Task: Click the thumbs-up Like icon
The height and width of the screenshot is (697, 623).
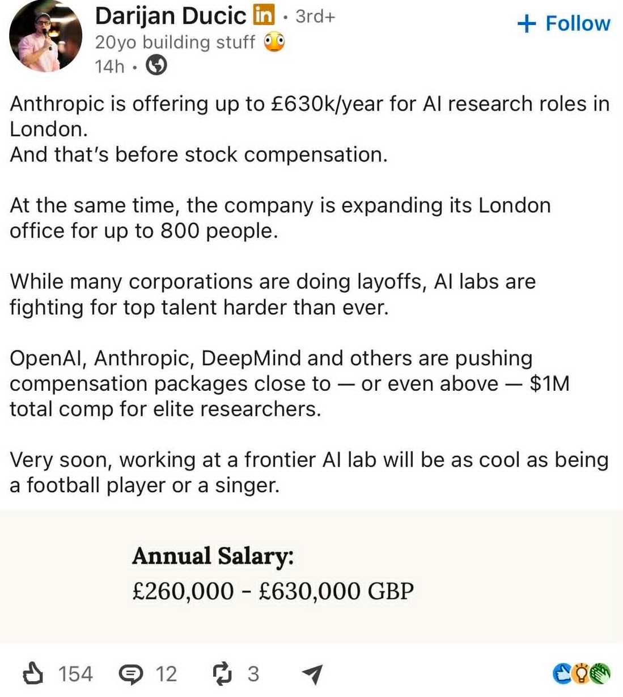Action: (33, 673)
